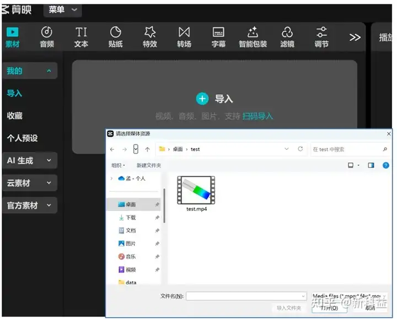The image size is (397, 319).
Task: Click the blue plus 导入 import button
Action: [x=202, y=99]
